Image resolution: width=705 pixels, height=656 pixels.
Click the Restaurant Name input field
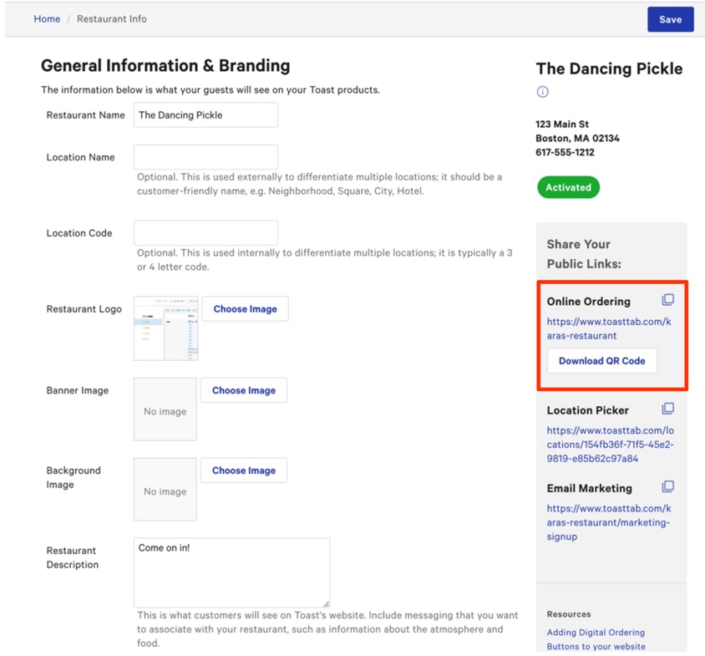tap(205, 115)
